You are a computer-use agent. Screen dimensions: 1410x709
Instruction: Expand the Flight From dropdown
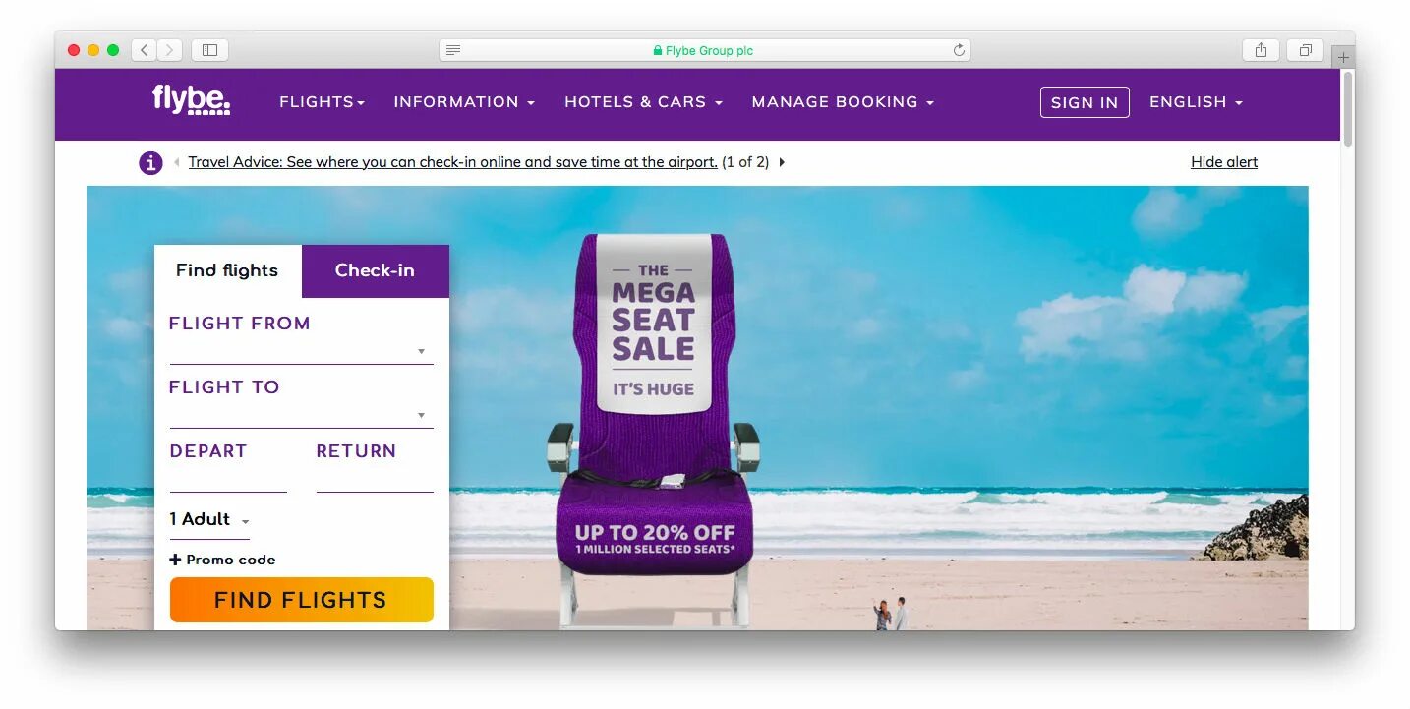301,351
